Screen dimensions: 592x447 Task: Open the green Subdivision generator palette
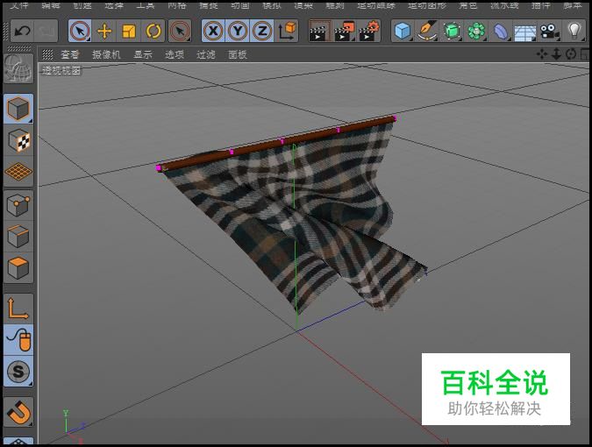point(452,31)
